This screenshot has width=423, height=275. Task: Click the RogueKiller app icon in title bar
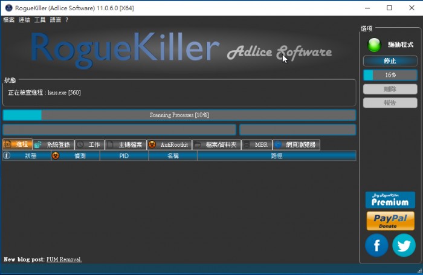(8, 8)
